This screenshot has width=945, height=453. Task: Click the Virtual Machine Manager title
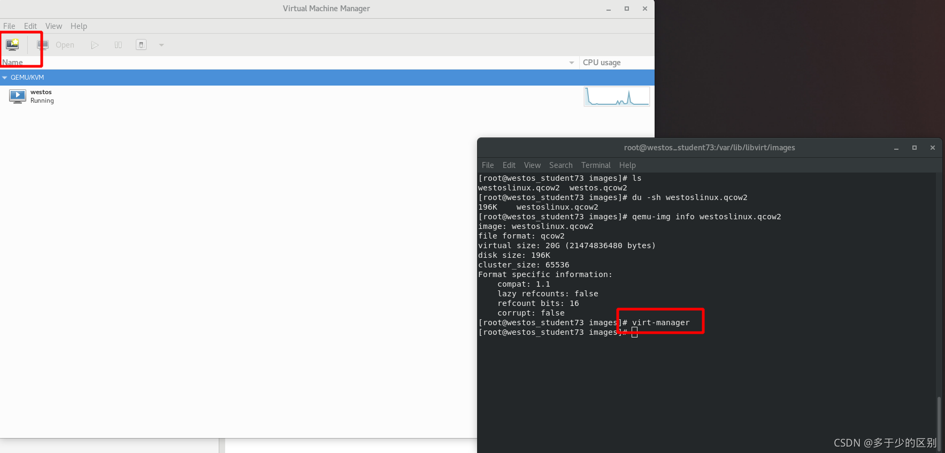tap(326, 9)
